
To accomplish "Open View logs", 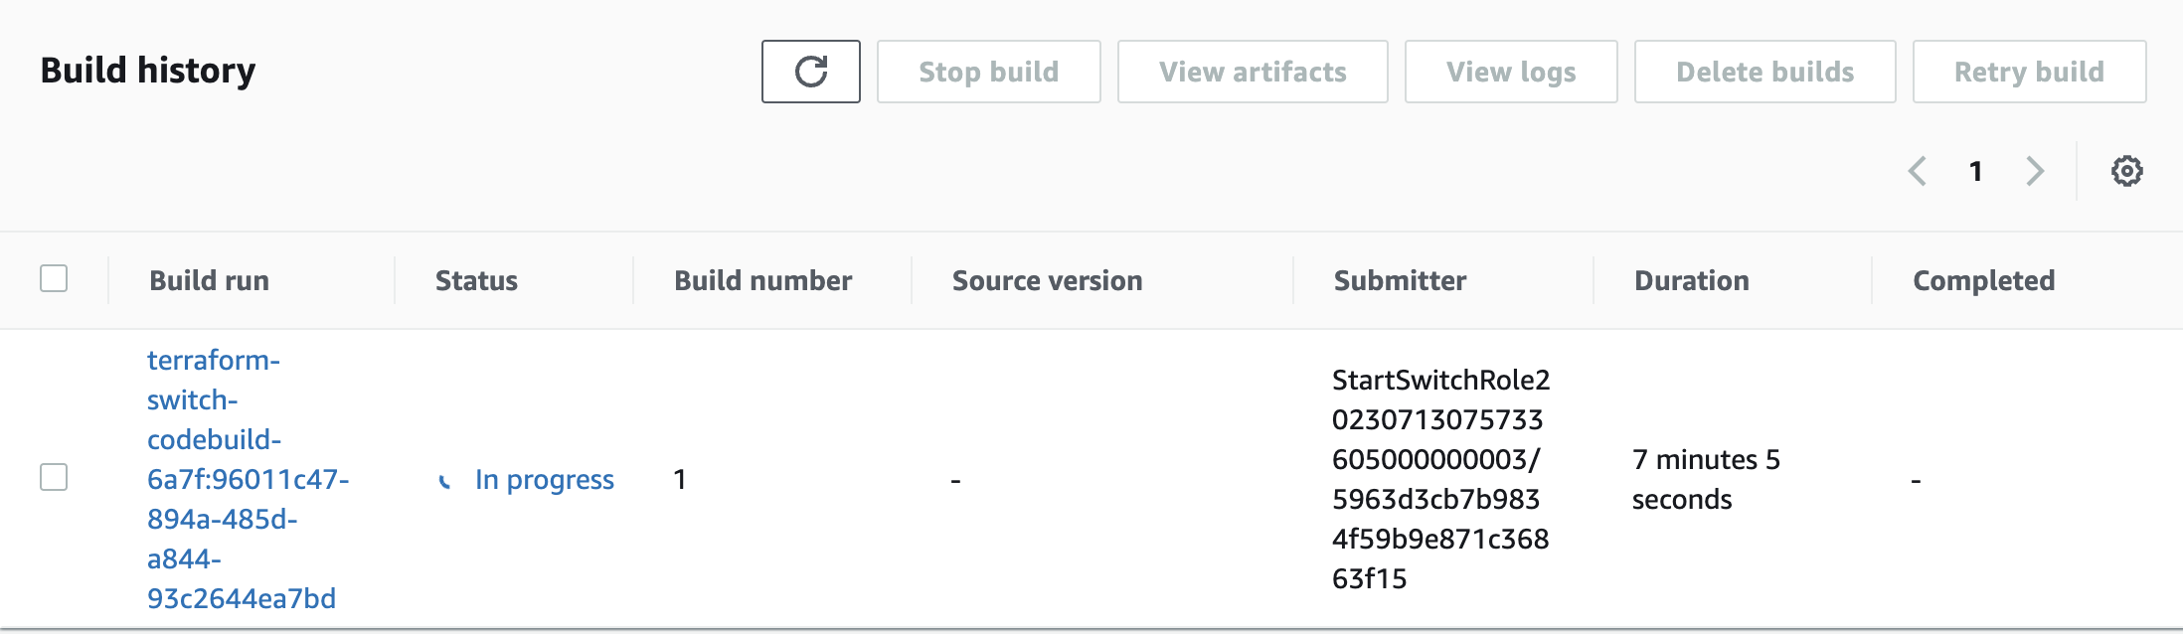I will (x=1511, y=72).
